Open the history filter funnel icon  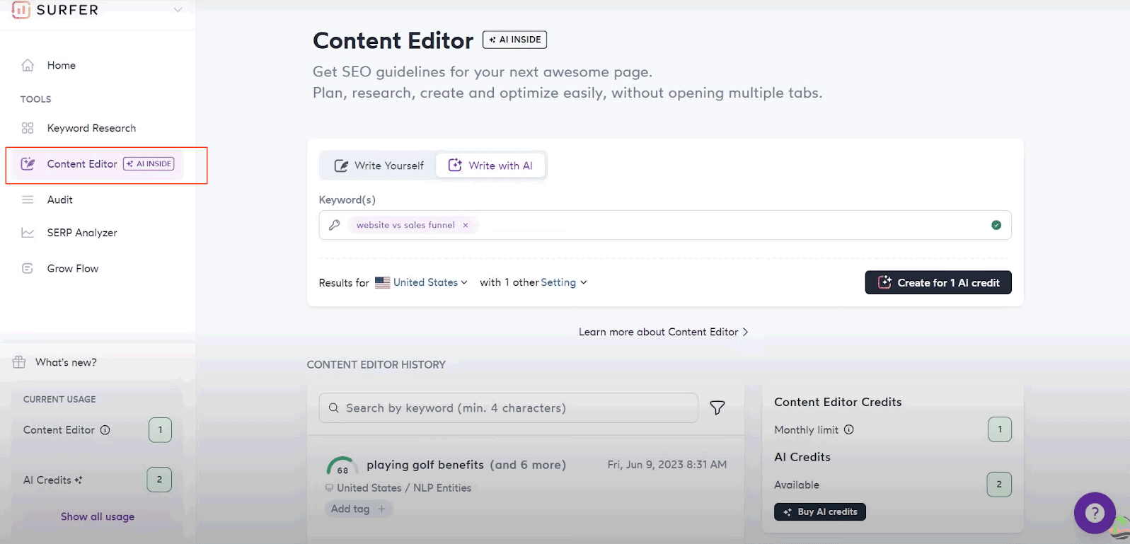pos(717,408)
